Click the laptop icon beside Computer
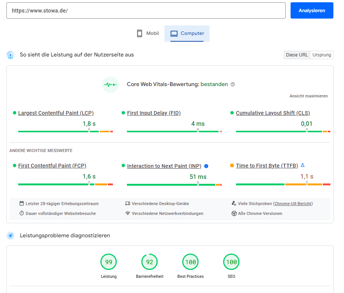The height and width of the screenshot is (293, 344). pos(174,33)
